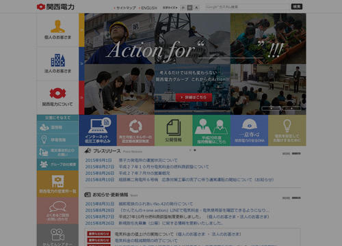Image resolution: width=342 pixels, height=246 pixels.
Task: Select the light bulb electricity delivery tile
Action: pyautogui.click(x=287, y=131)
